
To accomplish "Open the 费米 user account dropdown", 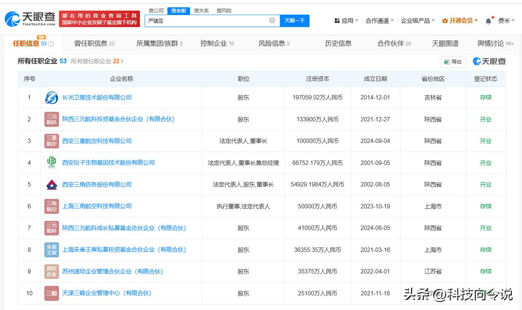I will pyautogui.click(x=507, y=20).
